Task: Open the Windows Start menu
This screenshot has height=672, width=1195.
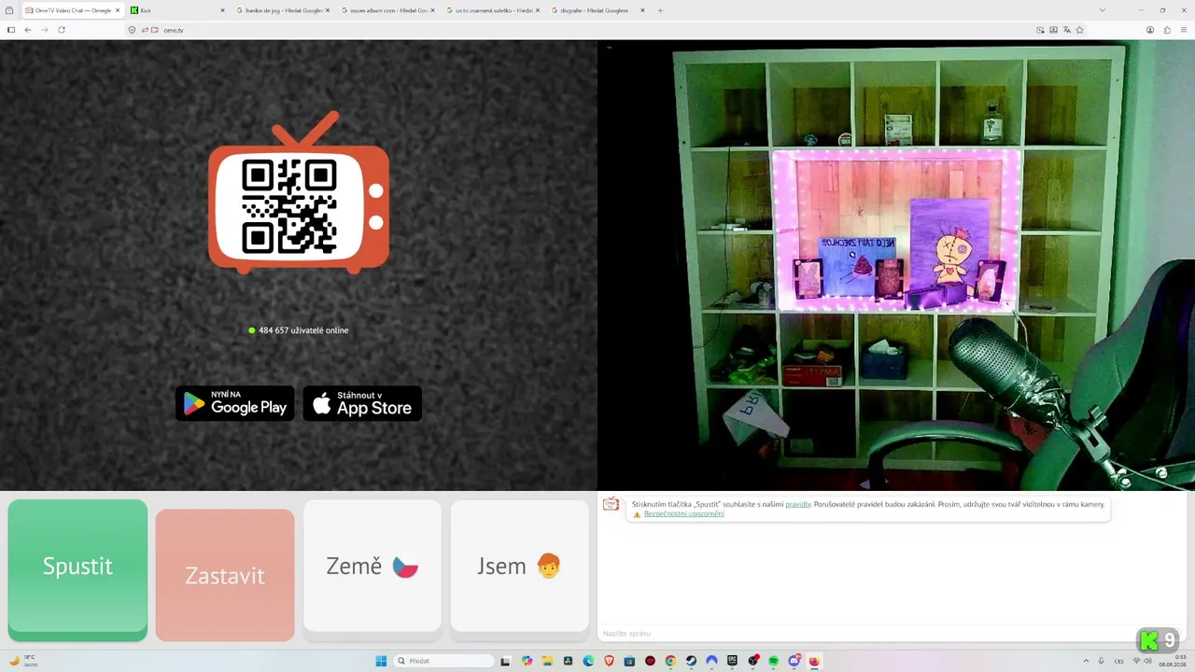Action: point(381,661)
